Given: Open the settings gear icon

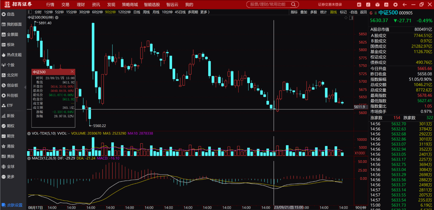Looking at the screenshot, I should pos(395,4).
